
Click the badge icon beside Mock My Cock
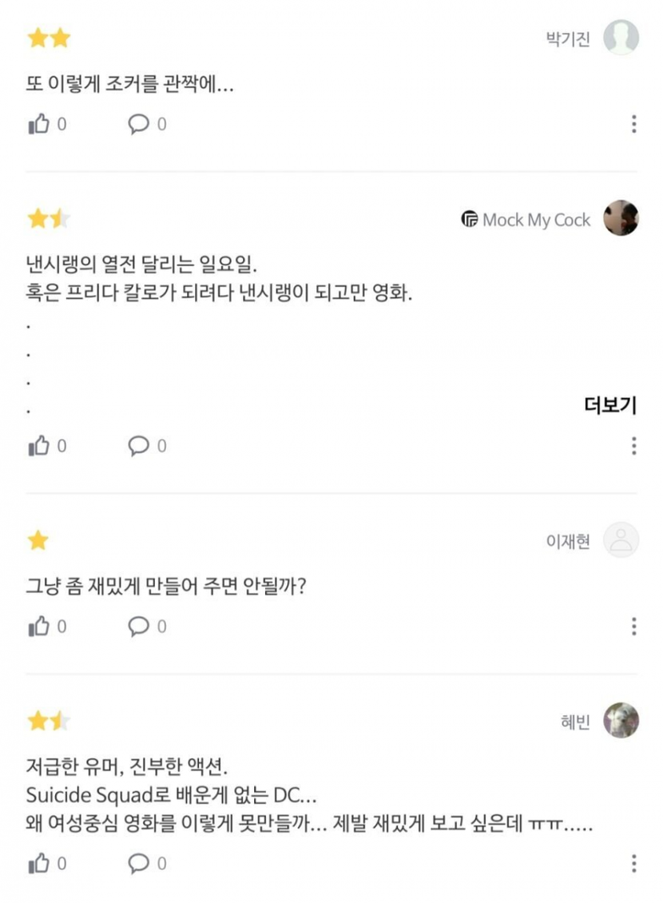(470, 219)
